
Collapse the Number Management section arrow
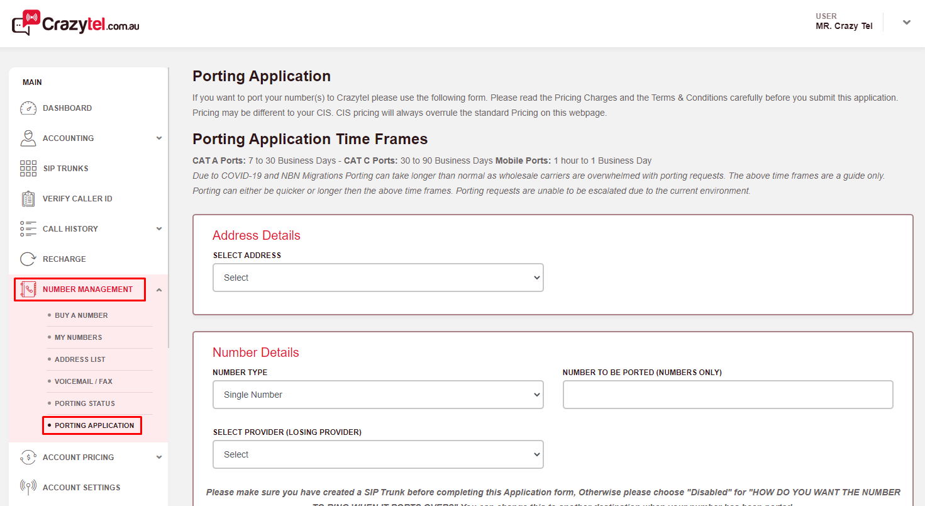pos(159,290)
